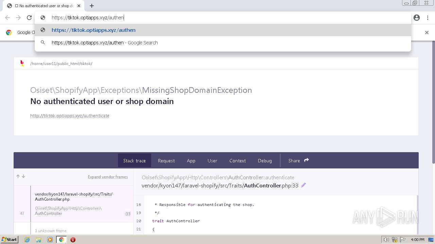Click the system clock showing 4:00 PM
Viewport: 435px width, 244px height.
point(418,240)
